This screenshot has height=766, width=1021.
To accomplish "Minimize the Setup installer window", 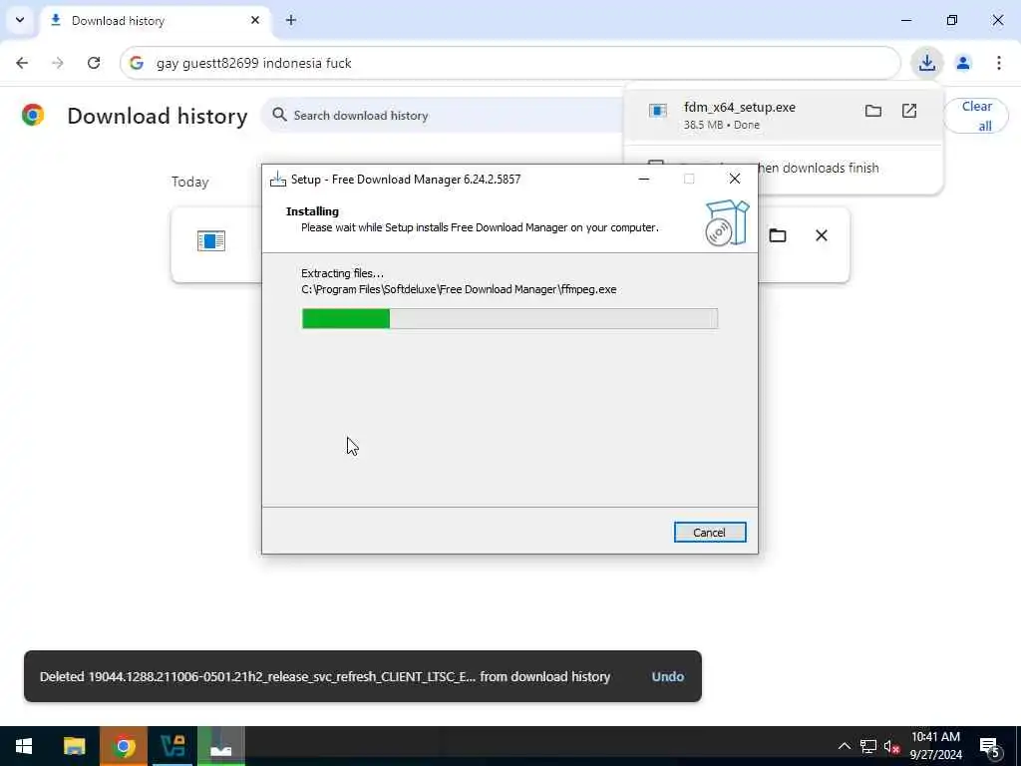I will click(x=643, y=180).
